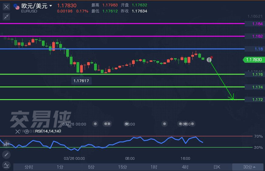This screenshot has height=171, width=265.
Task: Click the 最高 value 1.17983
Action: pyautogui.click(x=110, y=5)
